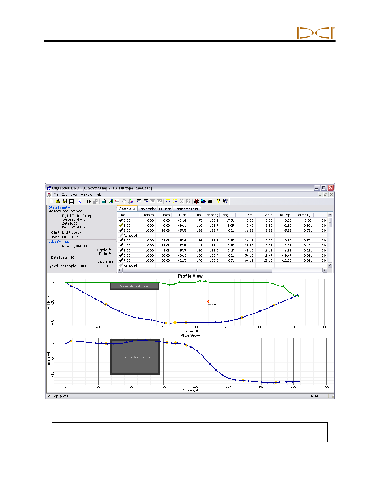Click the job date 06/13/2011

click(x=79, y=246)
